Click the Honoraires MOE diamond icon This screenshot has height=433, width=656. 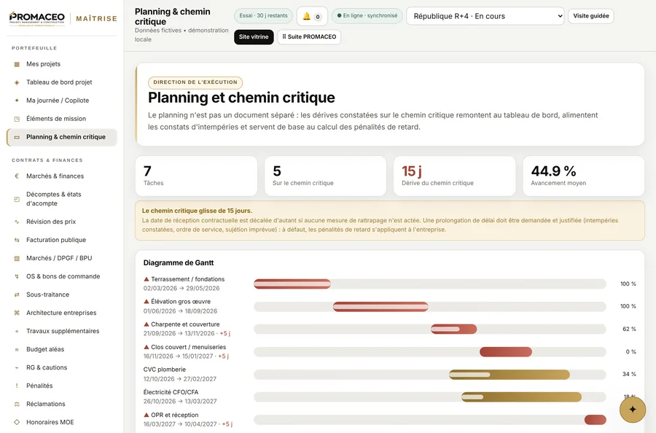(17, 422)
